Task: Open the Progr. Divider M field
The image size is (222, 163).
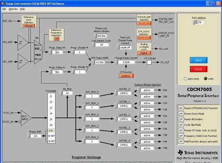Action: tap(80, 52)
